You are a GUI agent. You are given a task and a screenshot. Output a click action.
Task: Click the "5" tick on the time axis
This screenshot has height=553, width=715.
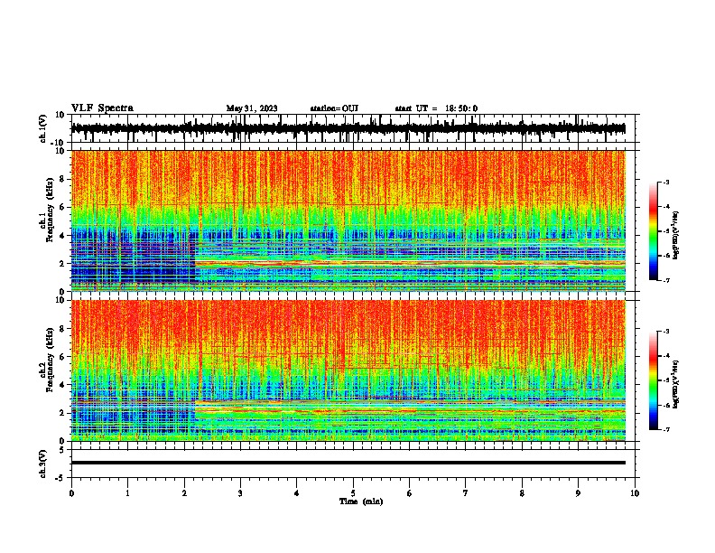pos(353,493)
